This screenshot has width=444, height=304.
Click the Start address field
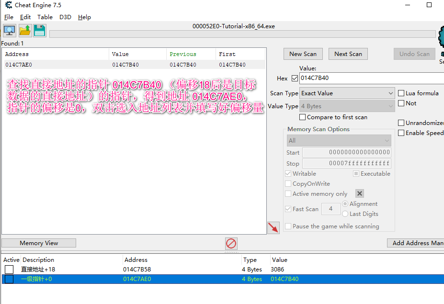(x=347, y=152)
